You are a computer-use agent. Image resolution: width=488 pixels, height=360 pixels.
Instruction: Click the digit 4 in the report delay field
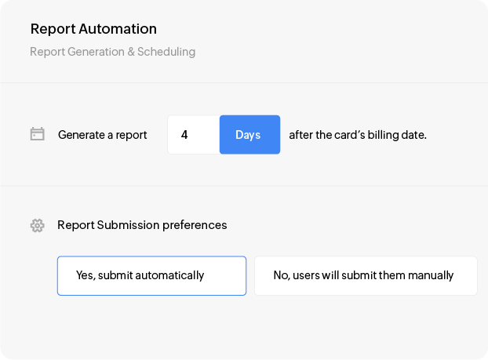[x=184, y=135]
